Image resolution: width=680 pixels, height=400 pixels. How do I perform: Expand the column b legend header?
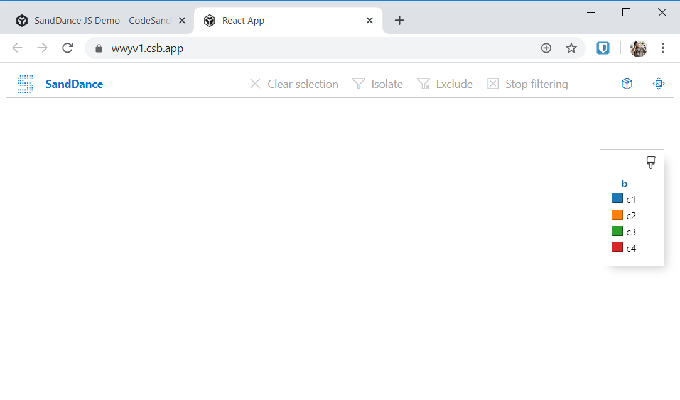[x=623, y=183]
